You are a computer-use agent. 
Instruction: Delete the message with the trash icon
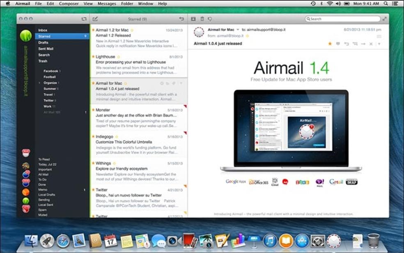(x=202, y=19)
